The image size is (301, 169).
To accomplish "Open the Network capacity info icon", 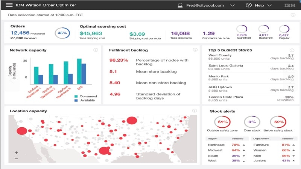I will pyautogui.click(x=96, y=50).
